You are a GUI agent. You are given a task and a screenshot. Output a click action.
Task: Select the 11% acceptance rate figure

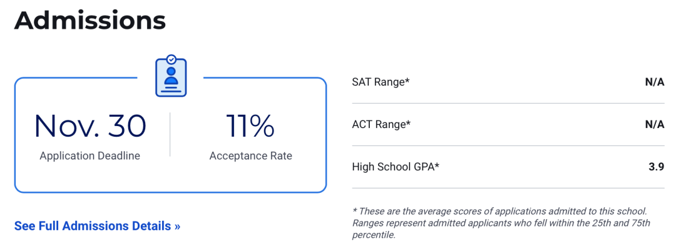(250, 126)
